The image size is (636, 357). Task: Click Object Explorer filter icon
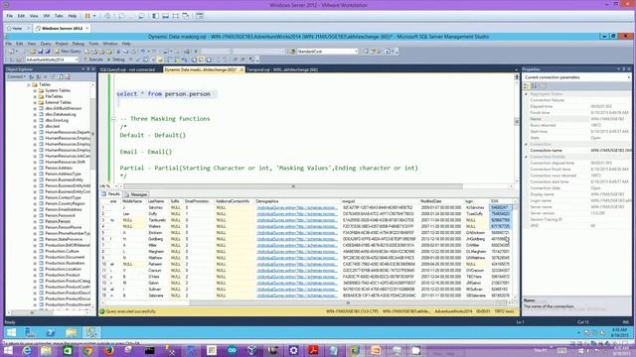(x=53, y=76)
